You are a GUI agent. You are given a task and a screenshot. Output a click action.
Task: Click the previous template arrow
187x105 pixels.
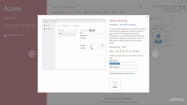click(32, 54)
